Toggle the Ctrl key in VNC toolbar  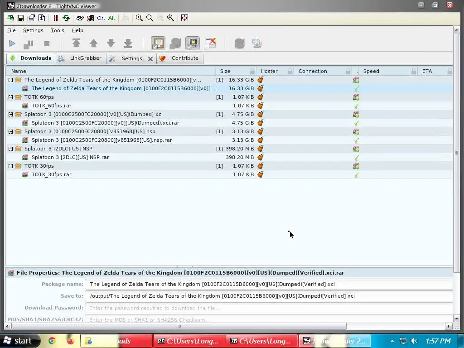coord(101,18)
